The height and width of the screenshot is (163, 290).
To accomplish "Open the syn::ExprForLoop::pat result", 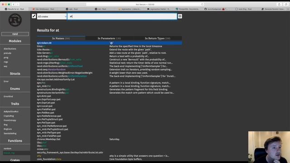I will click(109, 100).
